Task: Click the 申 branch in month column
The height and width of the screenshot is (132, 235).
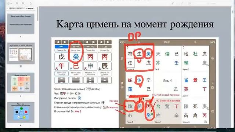Action: coord(90,66)
